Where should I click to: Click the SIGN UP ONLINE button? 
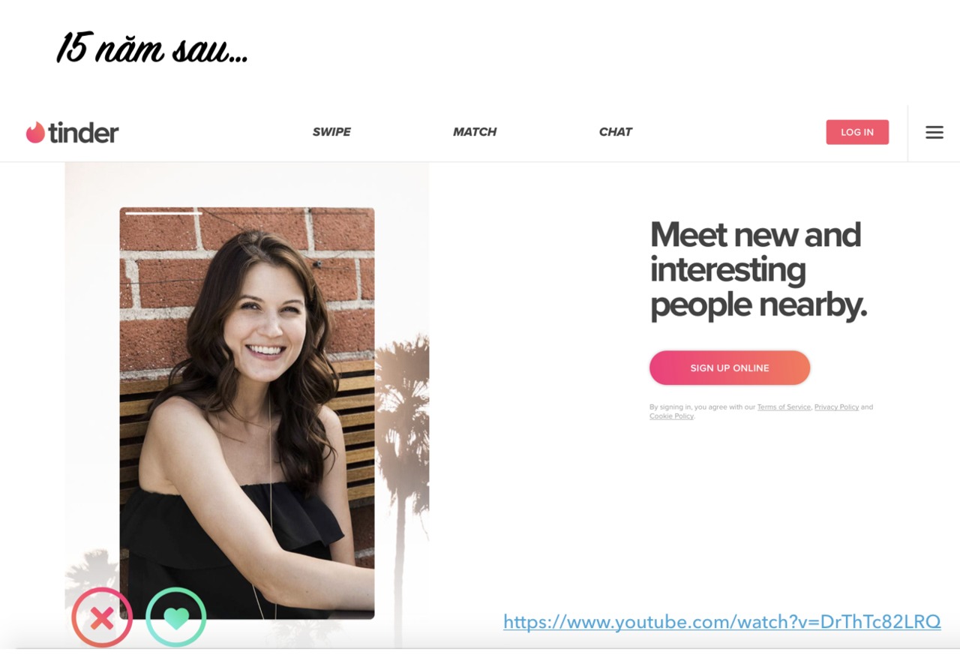pos(730,368)
